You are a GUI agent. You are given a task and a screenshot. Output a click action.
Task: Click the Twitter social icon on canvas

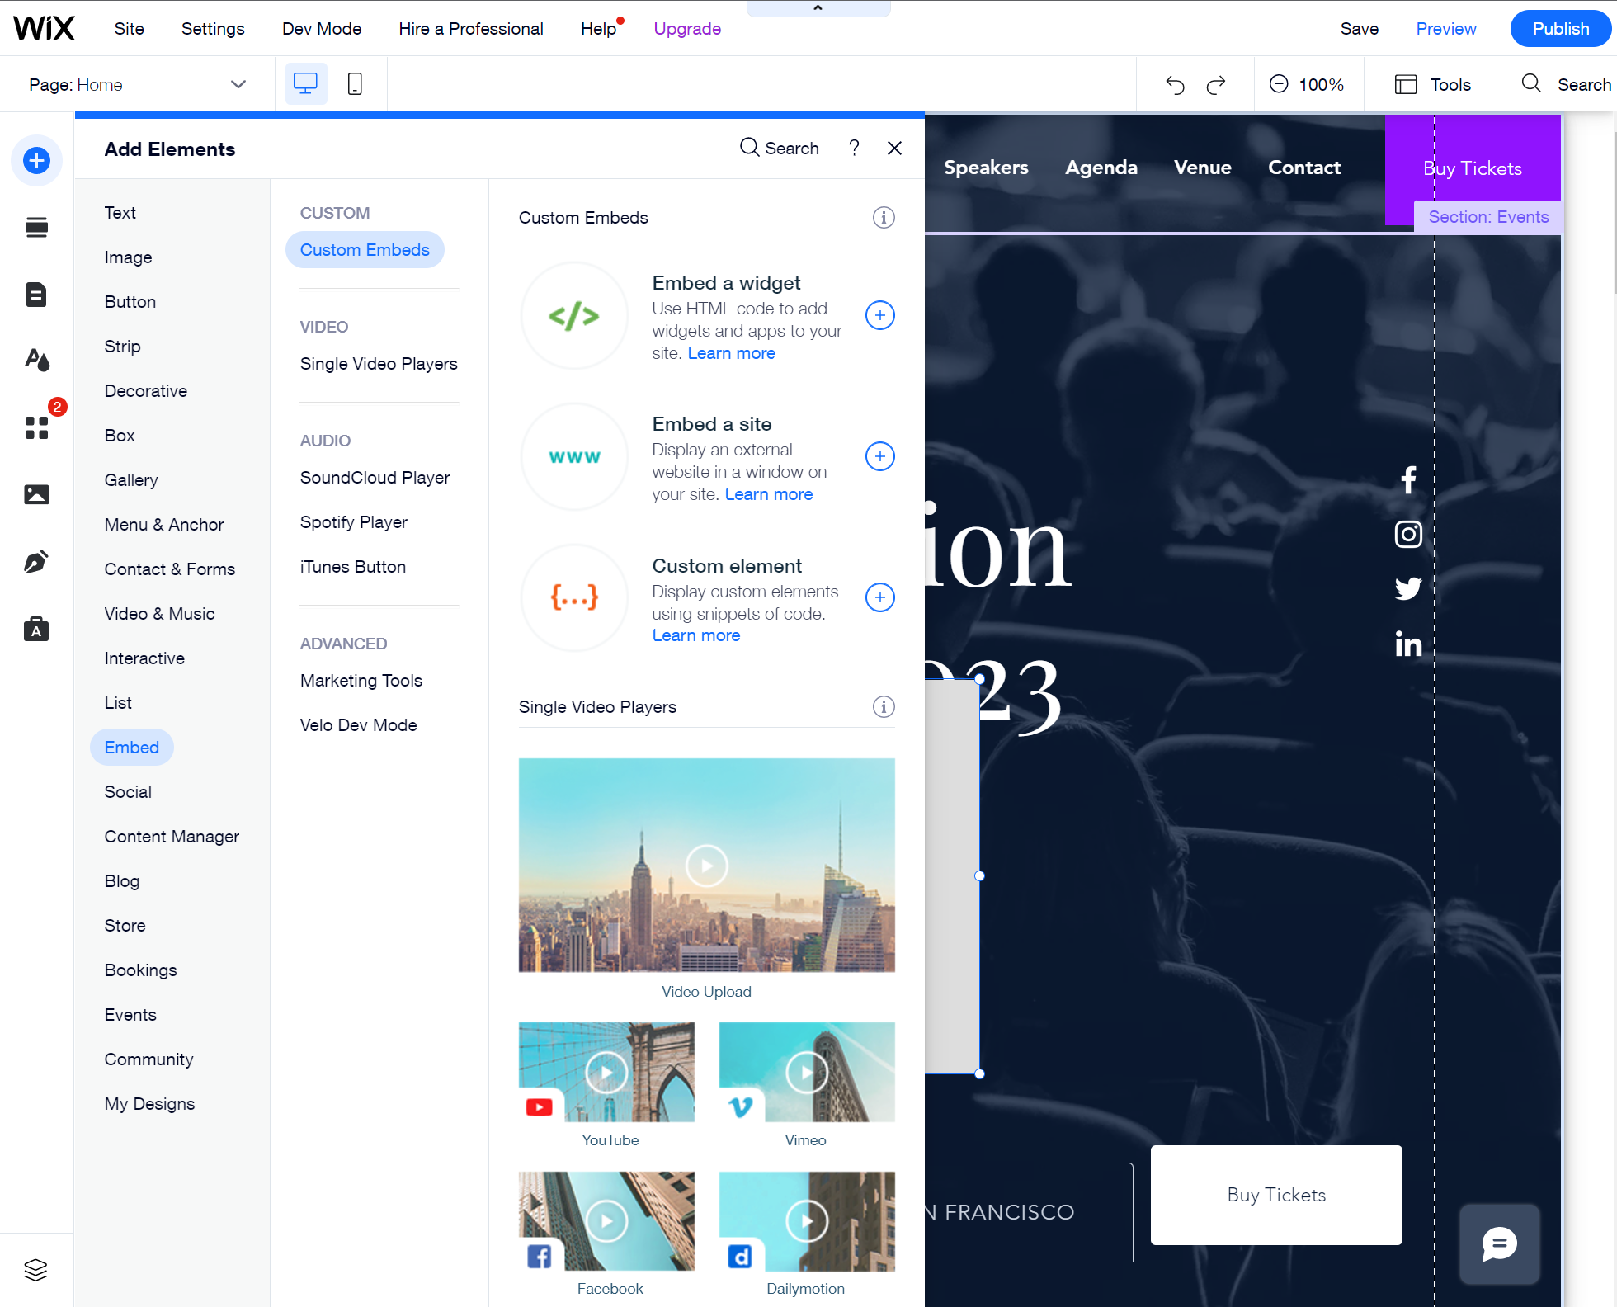pos(1408,588)
